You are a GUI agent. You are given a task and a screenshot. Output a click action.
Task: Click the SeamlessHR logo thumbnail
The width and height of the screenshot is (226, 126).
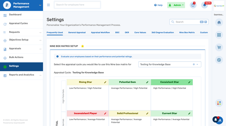219,6
